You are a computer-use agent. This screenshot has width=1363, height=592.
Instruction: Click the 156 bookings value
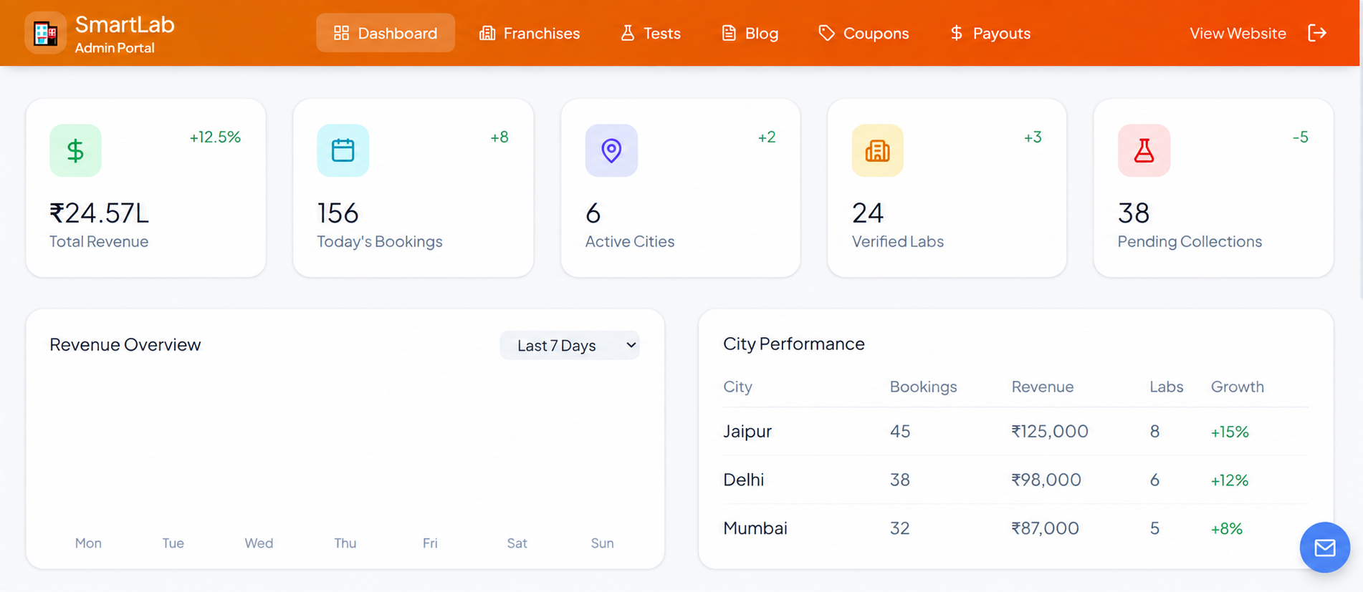(x=338, y=213)
